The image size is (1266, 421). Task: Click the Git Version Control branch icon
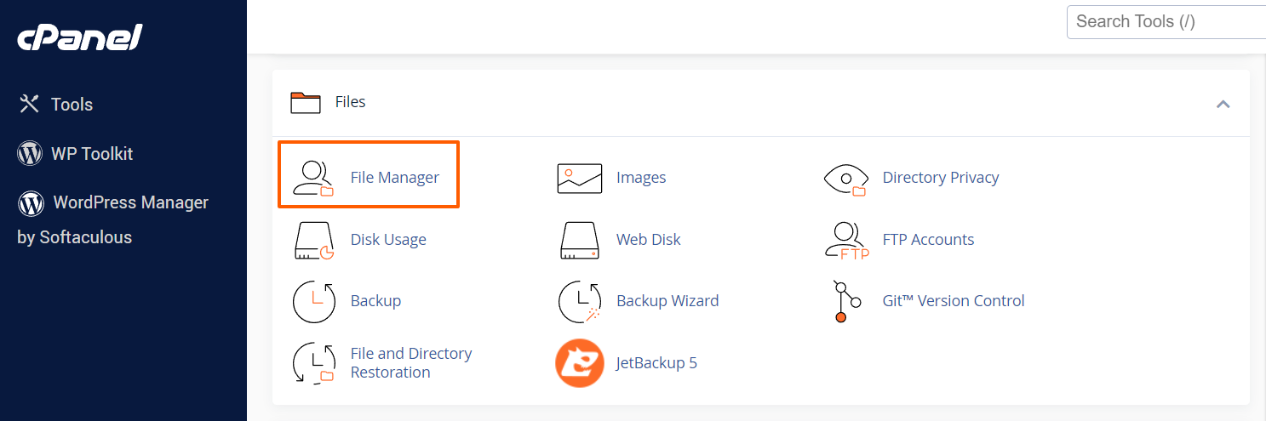(x=846, y=301)
